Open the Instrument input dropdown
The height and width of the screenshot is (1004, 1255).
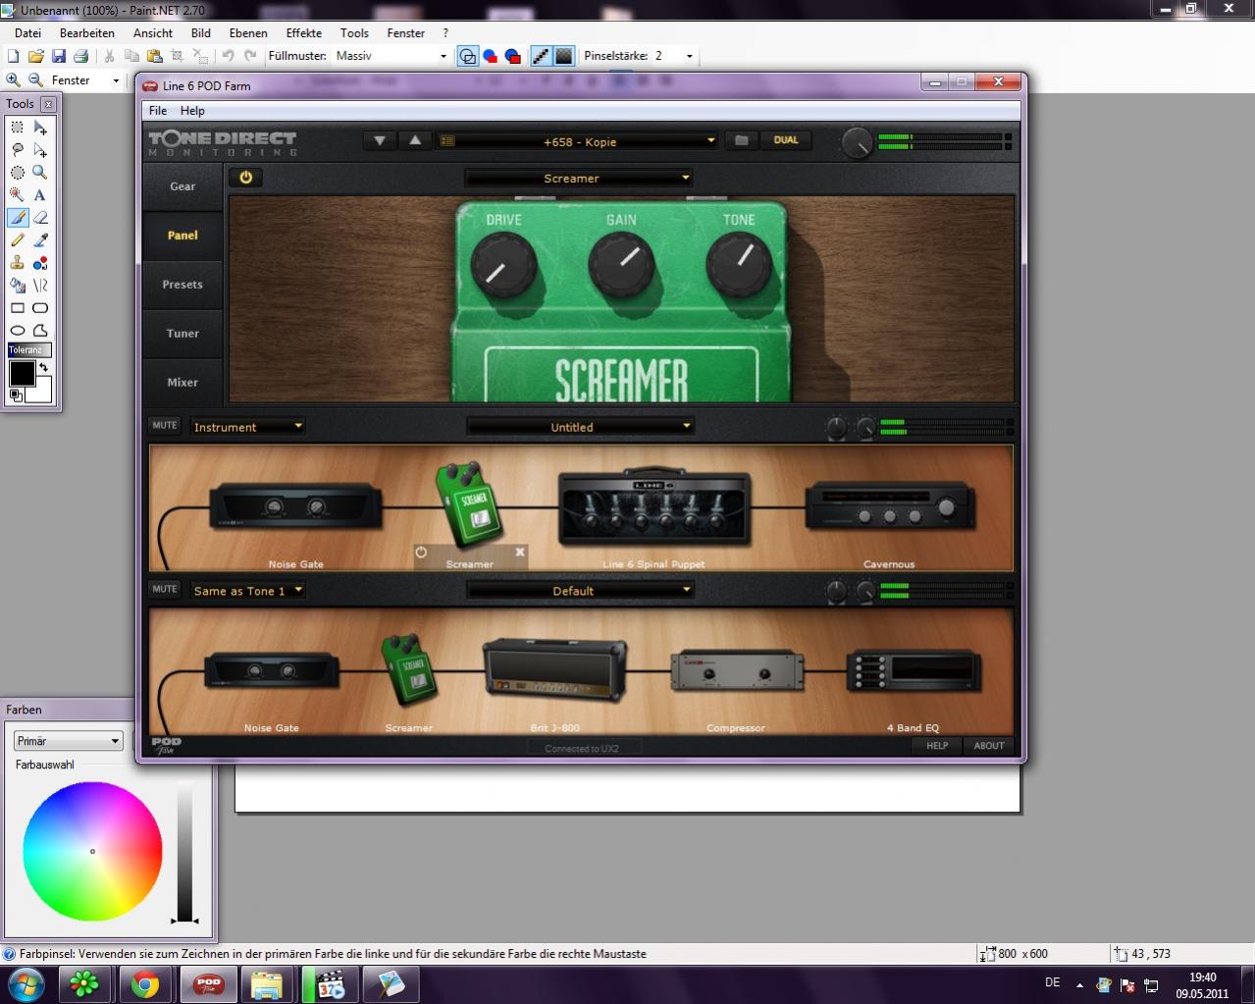tap(248, 427)
